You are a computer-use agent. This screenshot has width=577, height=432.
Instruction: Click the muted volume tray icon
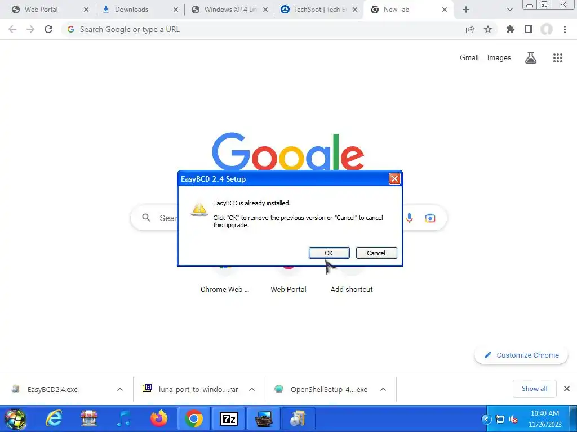(x=513, y=419)
